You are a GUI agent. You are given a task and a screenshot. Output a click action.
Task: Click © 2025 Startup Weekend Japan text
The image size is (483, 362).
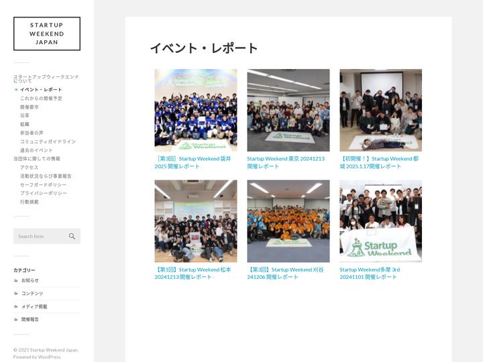pos(46,350)
